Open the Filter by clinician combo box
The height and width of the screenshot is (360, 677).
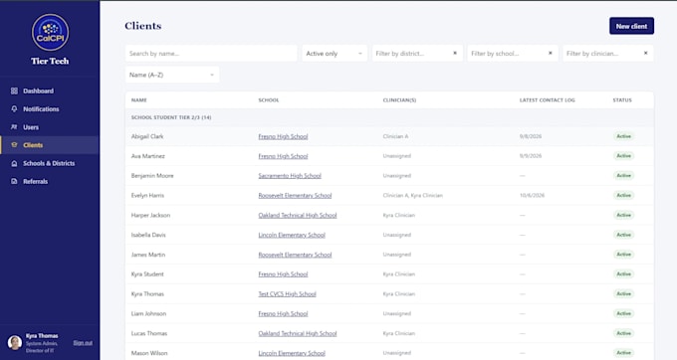tap(607, 54)
